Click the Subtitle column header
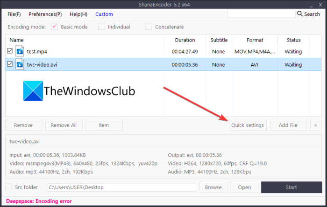The image size is (327, 207). pyautogui.click(x=219, y=40)
